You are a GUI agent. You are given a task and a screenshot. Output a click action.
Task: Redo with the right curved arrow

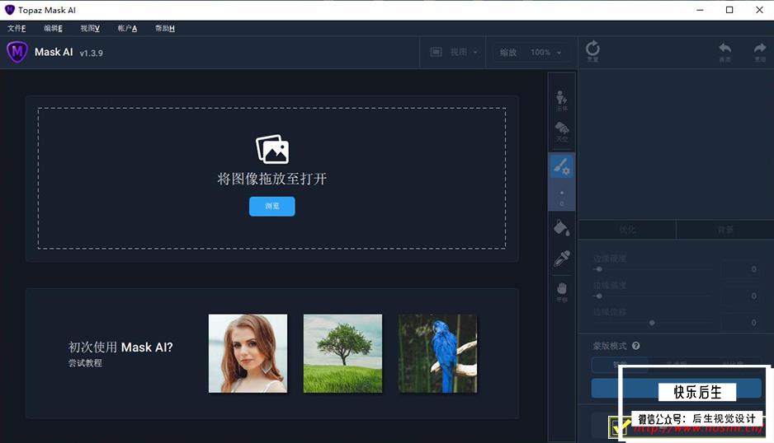(x=760, y=49)
